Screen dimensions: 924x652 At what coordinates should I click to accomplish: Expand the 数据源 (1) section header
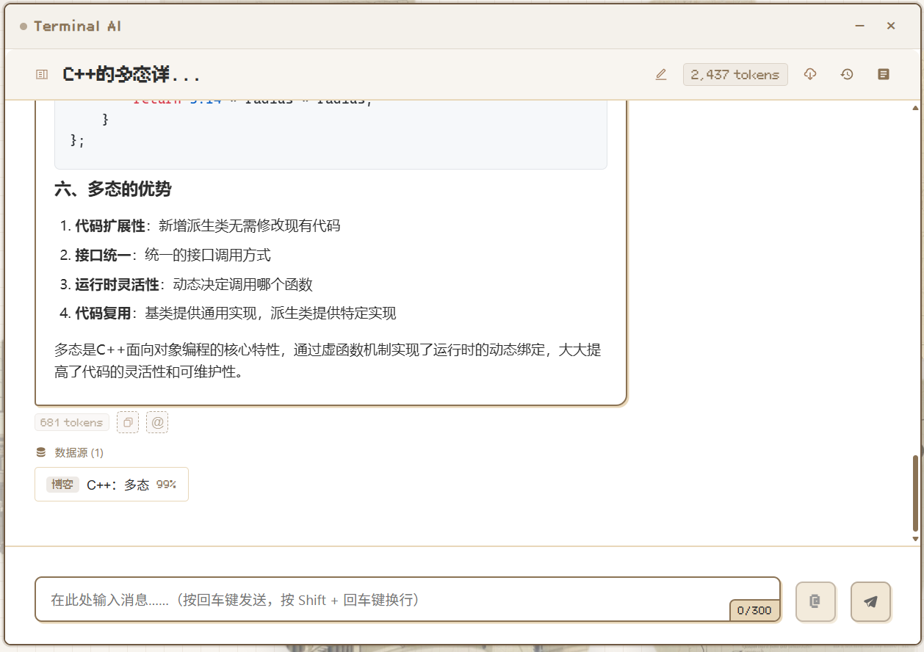pos(79,453)
